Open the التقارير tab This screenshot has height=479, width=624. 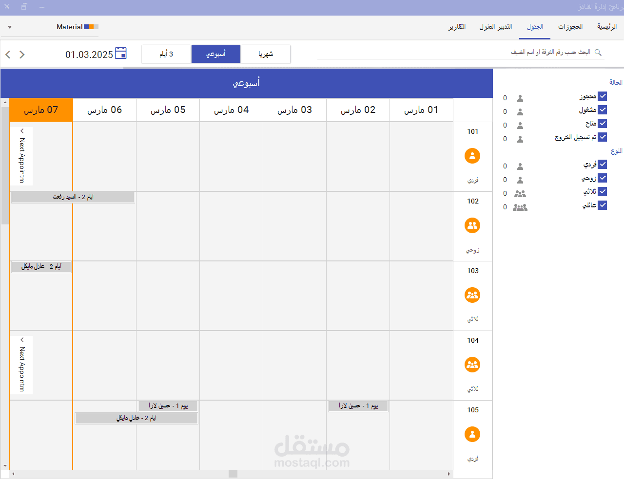pyautogui.click(x=457, y=27)
